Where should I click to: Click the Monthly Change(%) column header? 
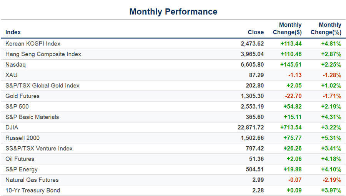coord(326,28)
